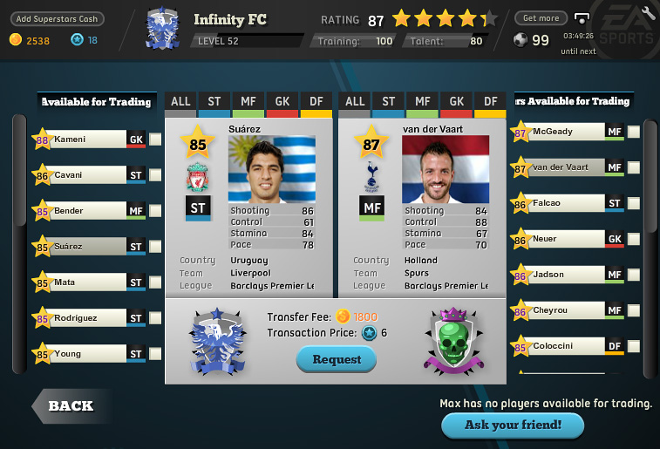This screenshot has width=660, height=449.
Task: Select the checkbox for McGeady
Action: (x=634, y=132)
